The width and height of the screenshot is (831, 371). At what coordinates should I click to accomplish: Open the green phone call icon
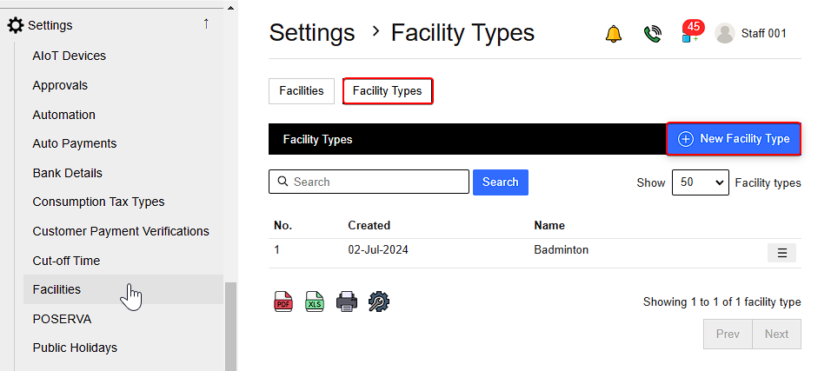click(x=652, y=34)
